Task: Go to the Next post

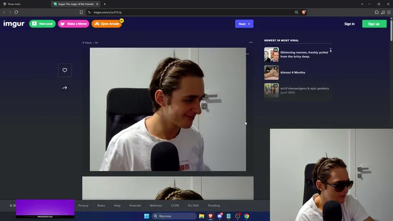Action: click(244, 24)
